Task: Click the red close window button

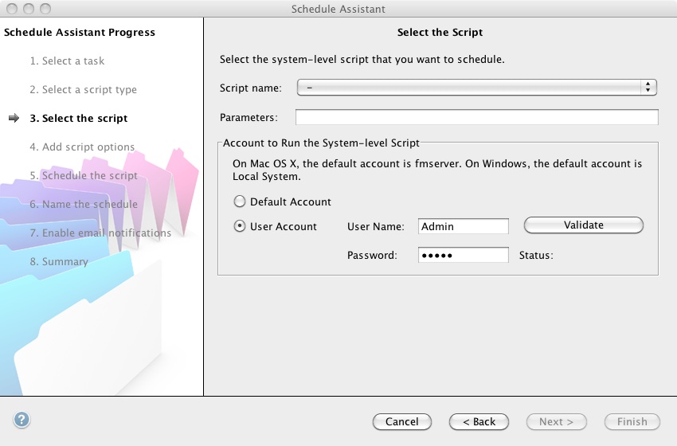Action: tap(11, 9)
